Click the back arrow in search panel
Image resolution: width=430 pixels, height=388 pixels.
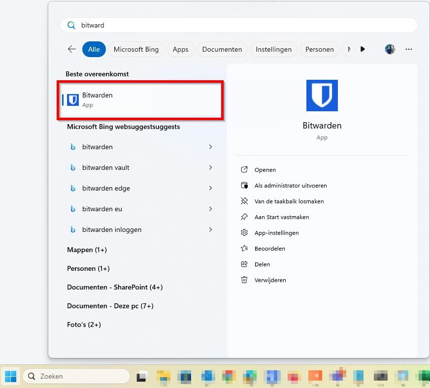[72, 49]
